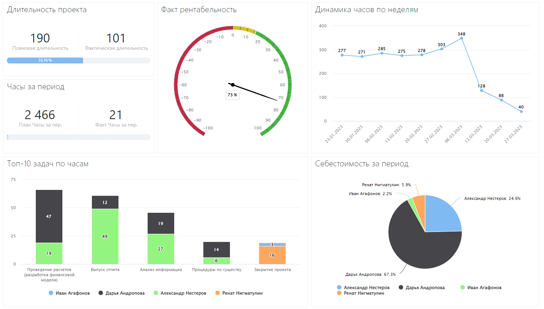
Task: Click the data point labeled 40
Action: click(x=521, y=111)
